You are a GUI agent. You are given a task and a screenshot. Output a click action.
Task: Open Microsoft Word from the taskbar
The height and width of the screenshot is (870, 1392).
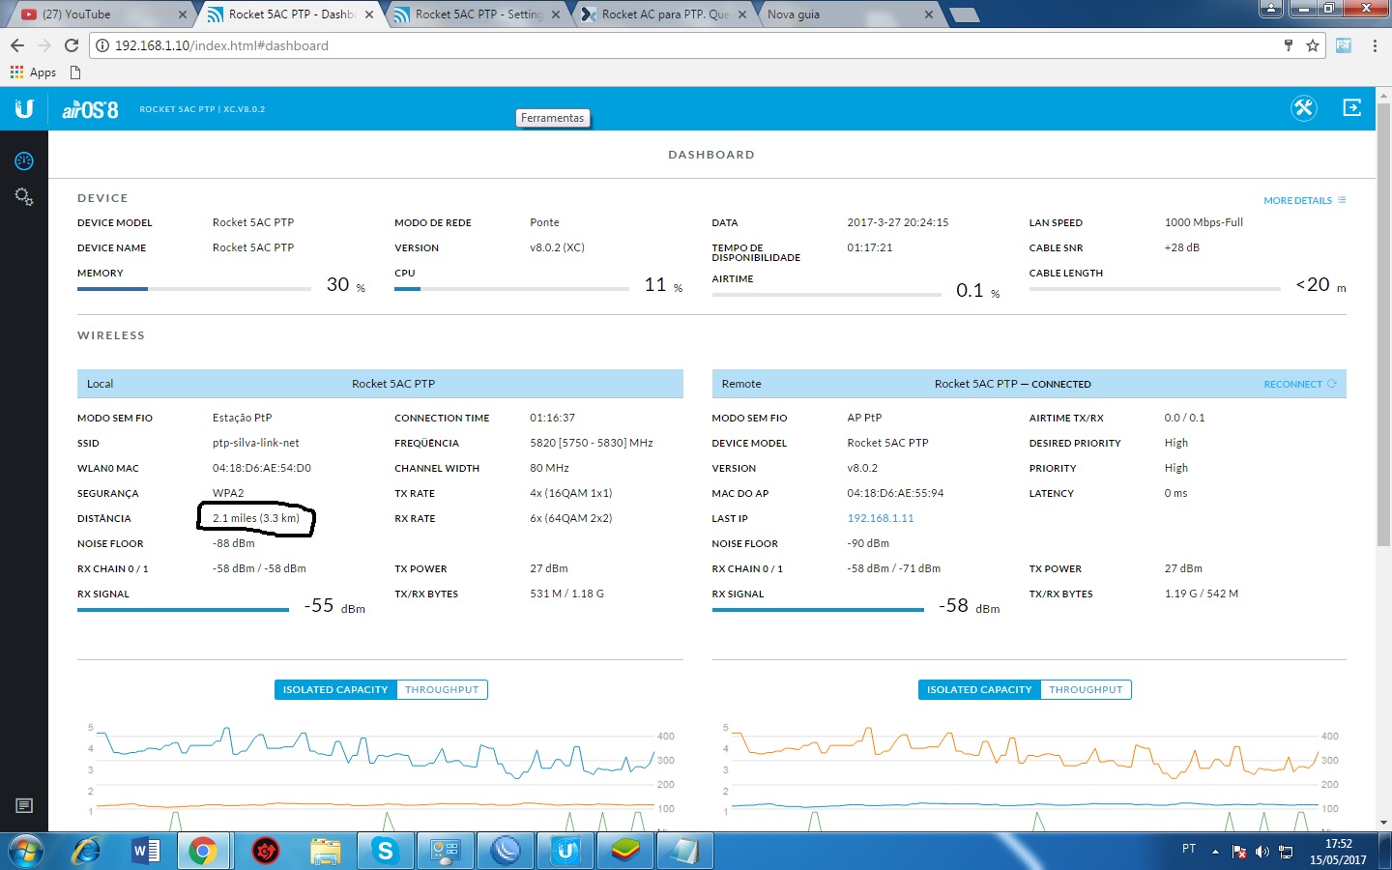pyautogui.click(x=146, y=851)
